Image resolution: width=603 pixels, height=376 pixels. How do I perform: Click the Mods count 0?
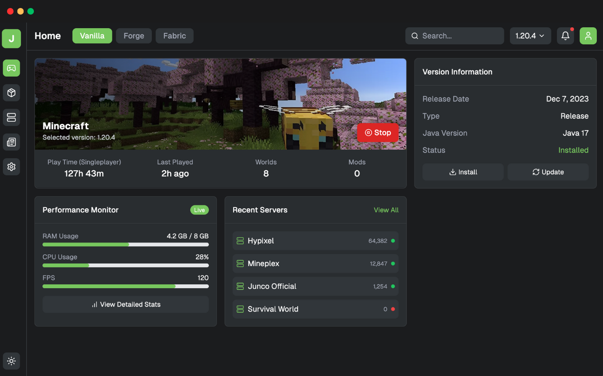pyautogui.click(x=357, y=173)
